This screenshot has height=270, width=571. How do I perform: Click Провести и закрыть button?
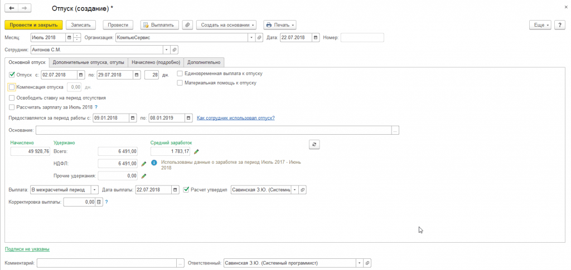(x=33, y=25)
